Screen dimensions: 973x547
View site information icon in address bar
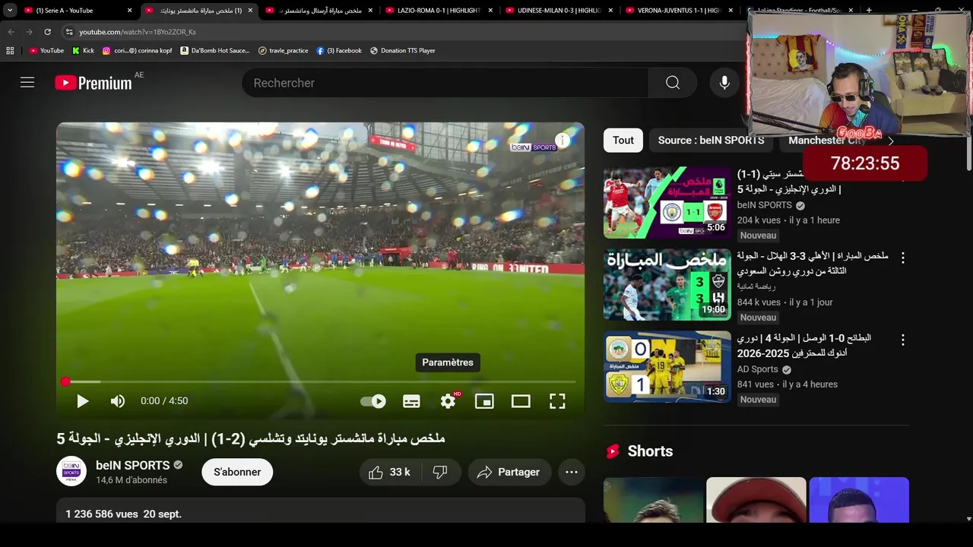(69, 32)
